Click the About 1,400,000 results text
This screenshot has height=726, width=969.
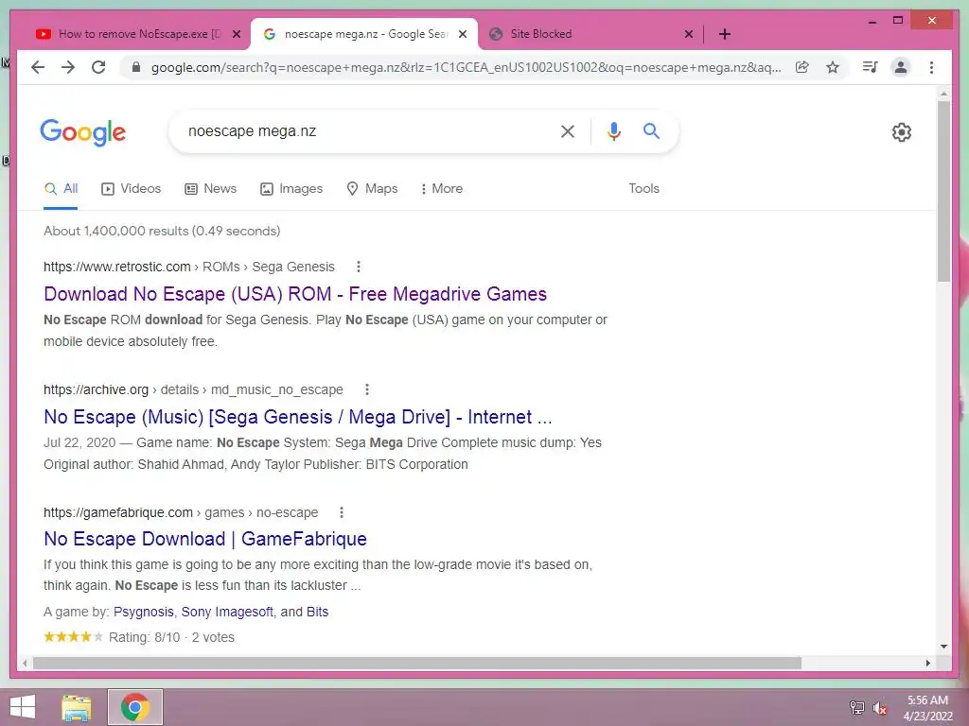[162, 231]
